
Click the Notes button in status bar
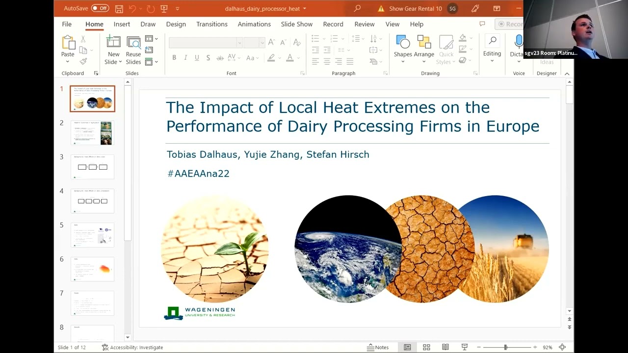coord(378,347)
